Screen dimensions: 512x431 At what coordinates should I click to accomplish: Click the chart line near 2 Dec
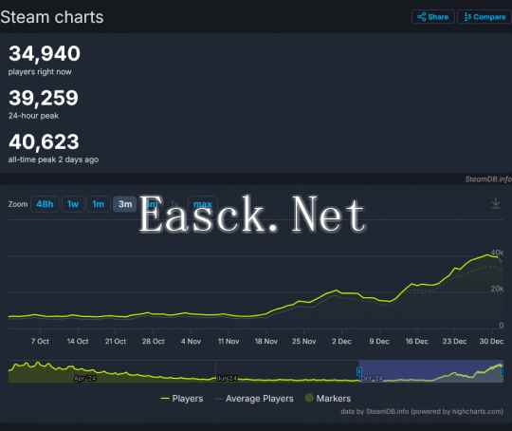341,293
